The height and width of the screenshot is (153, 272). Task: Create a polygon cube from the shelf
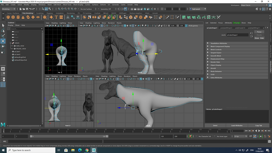[x=13, y=17]
